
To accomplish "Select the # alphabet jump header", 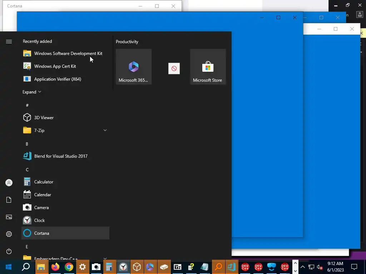I will pyautogui.click(x=27, y=105).
